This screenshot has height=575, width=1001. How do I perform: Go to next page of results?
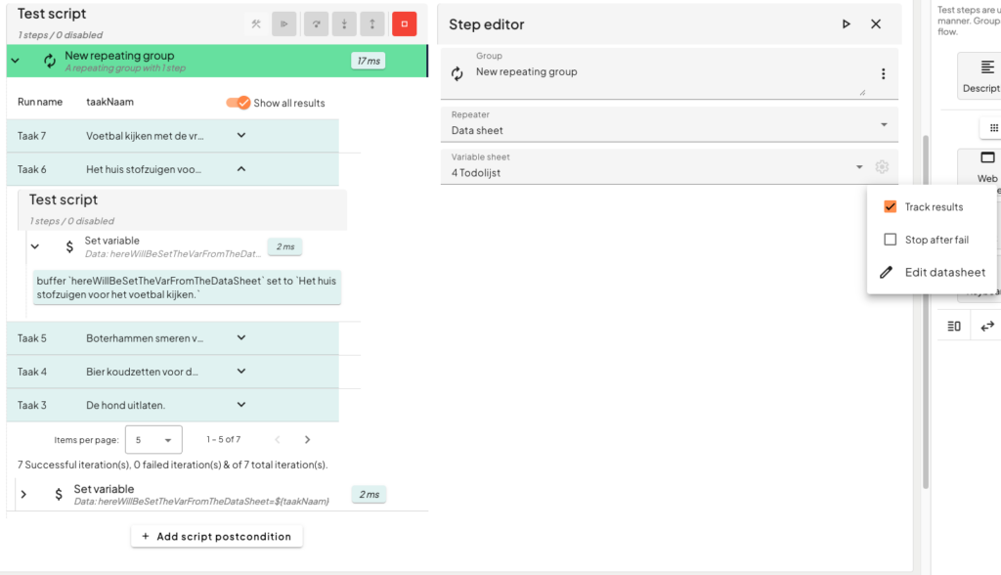click(307, 440)
